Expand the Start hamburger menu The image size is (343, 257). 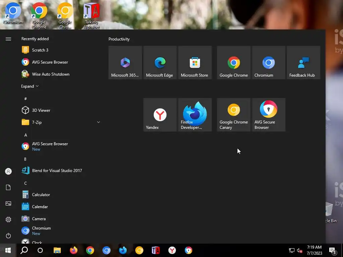point(8,39)
